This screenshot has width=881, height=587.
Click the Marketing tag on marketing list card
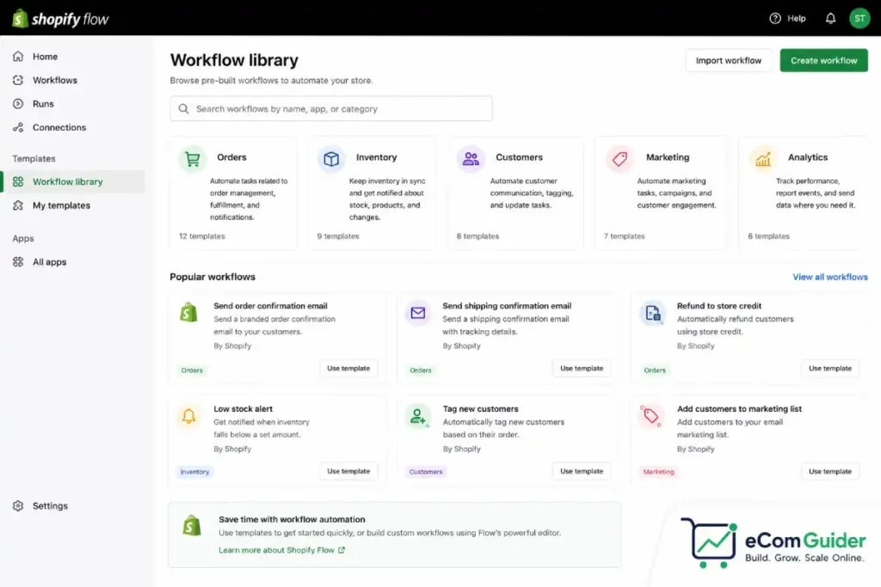658,471
